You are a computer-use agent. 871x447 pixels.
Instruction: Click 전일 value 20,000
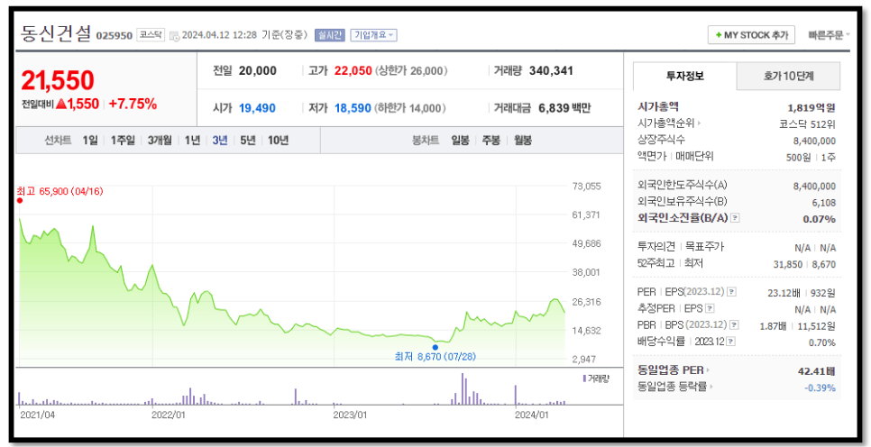tap(257, 71)
